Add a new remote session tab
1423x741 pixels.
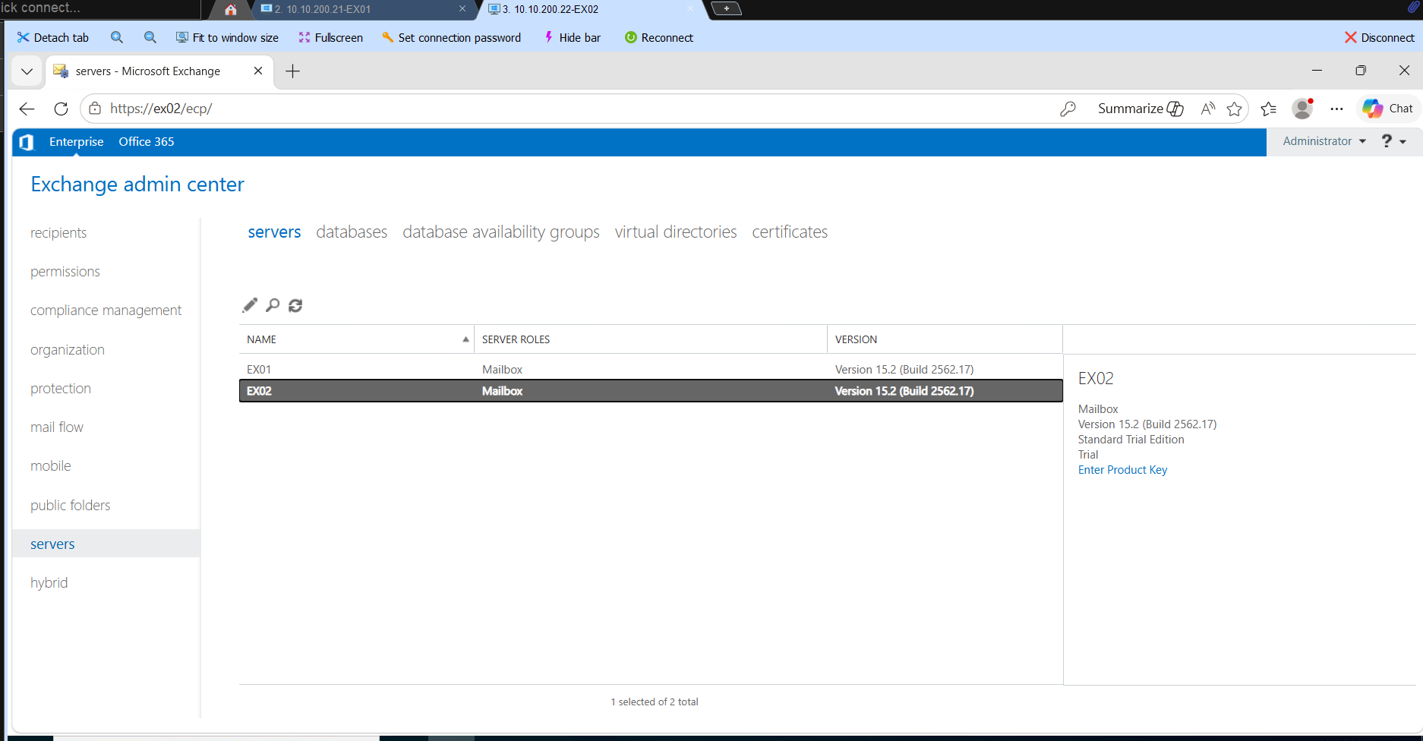click(x=727, y=8)
